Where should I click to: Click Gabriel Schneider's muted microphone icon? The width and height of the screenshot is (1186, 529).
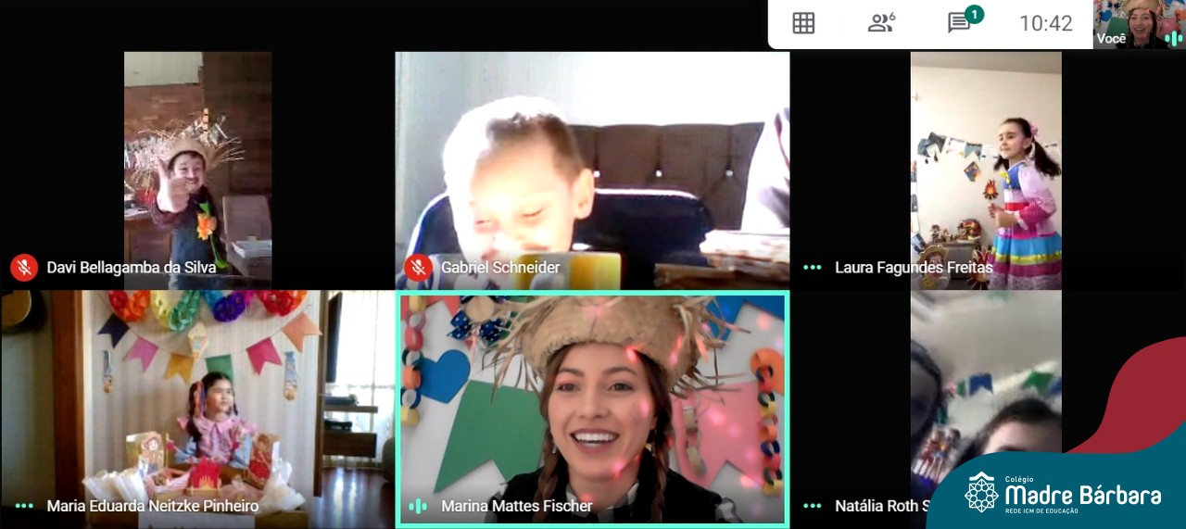pos(418,268)
